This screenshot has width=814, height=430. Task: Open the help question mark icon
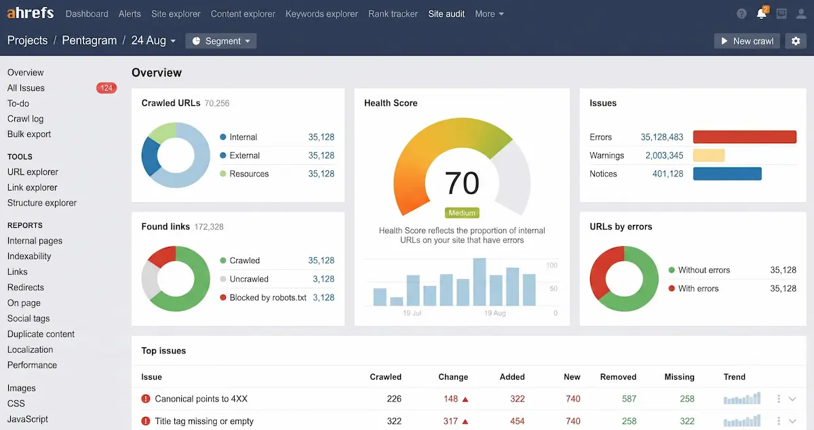pyautogui.click(x=741, y=14)
